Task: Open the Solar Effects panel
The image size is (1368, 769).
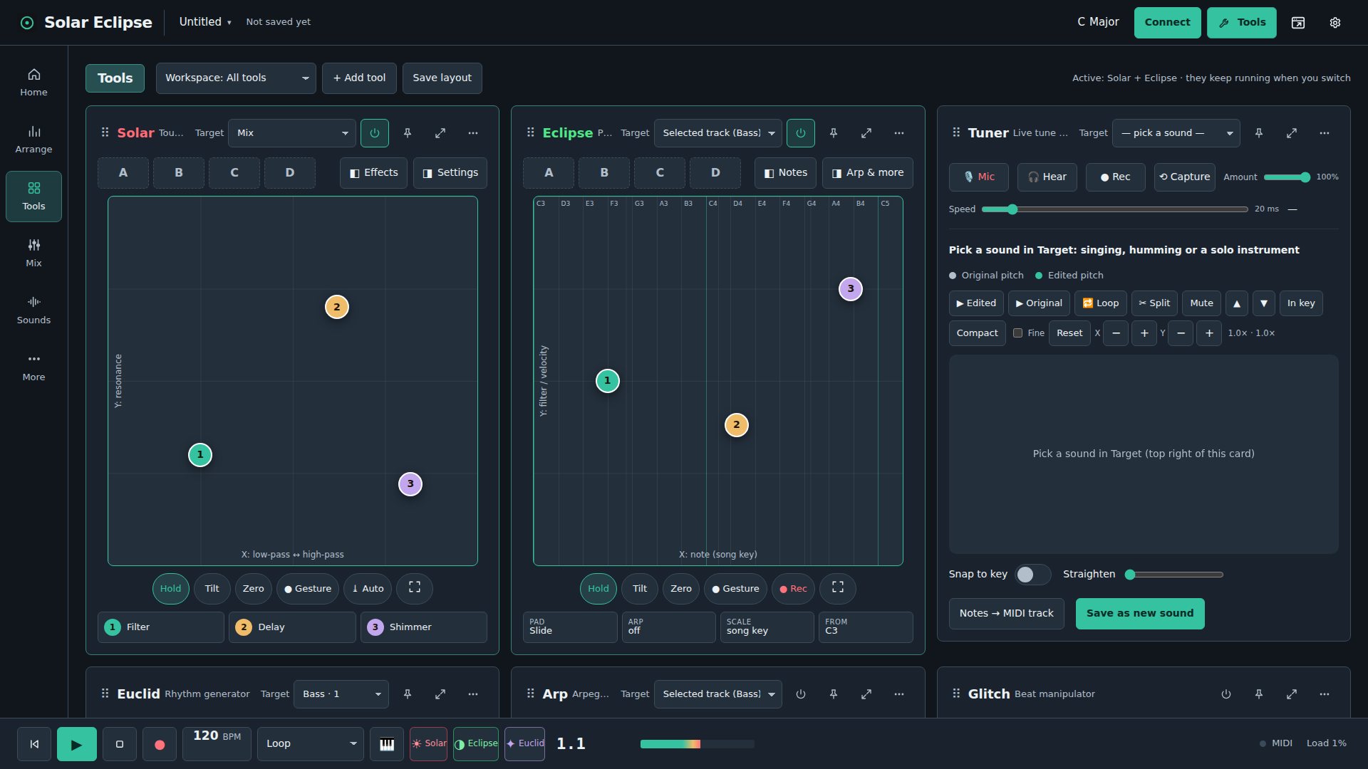Action: point(374,173)
